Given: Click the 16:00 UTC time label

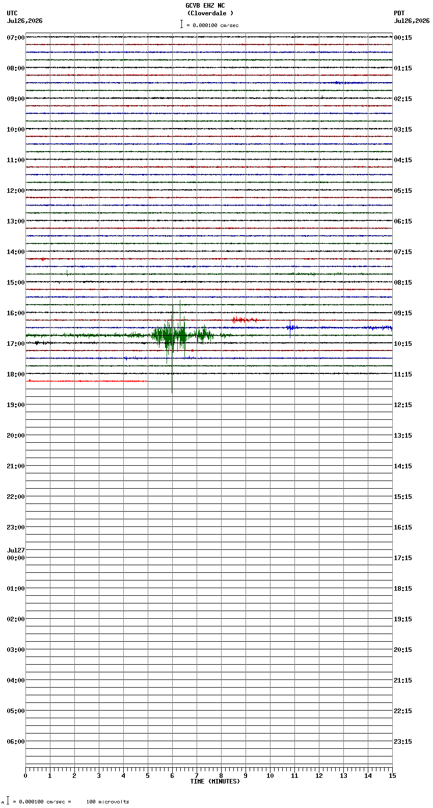Looking at the screenshot, I should click(16, 313).
